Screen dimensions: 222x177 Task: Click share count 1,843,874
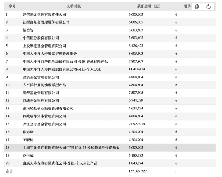point(136,163)
